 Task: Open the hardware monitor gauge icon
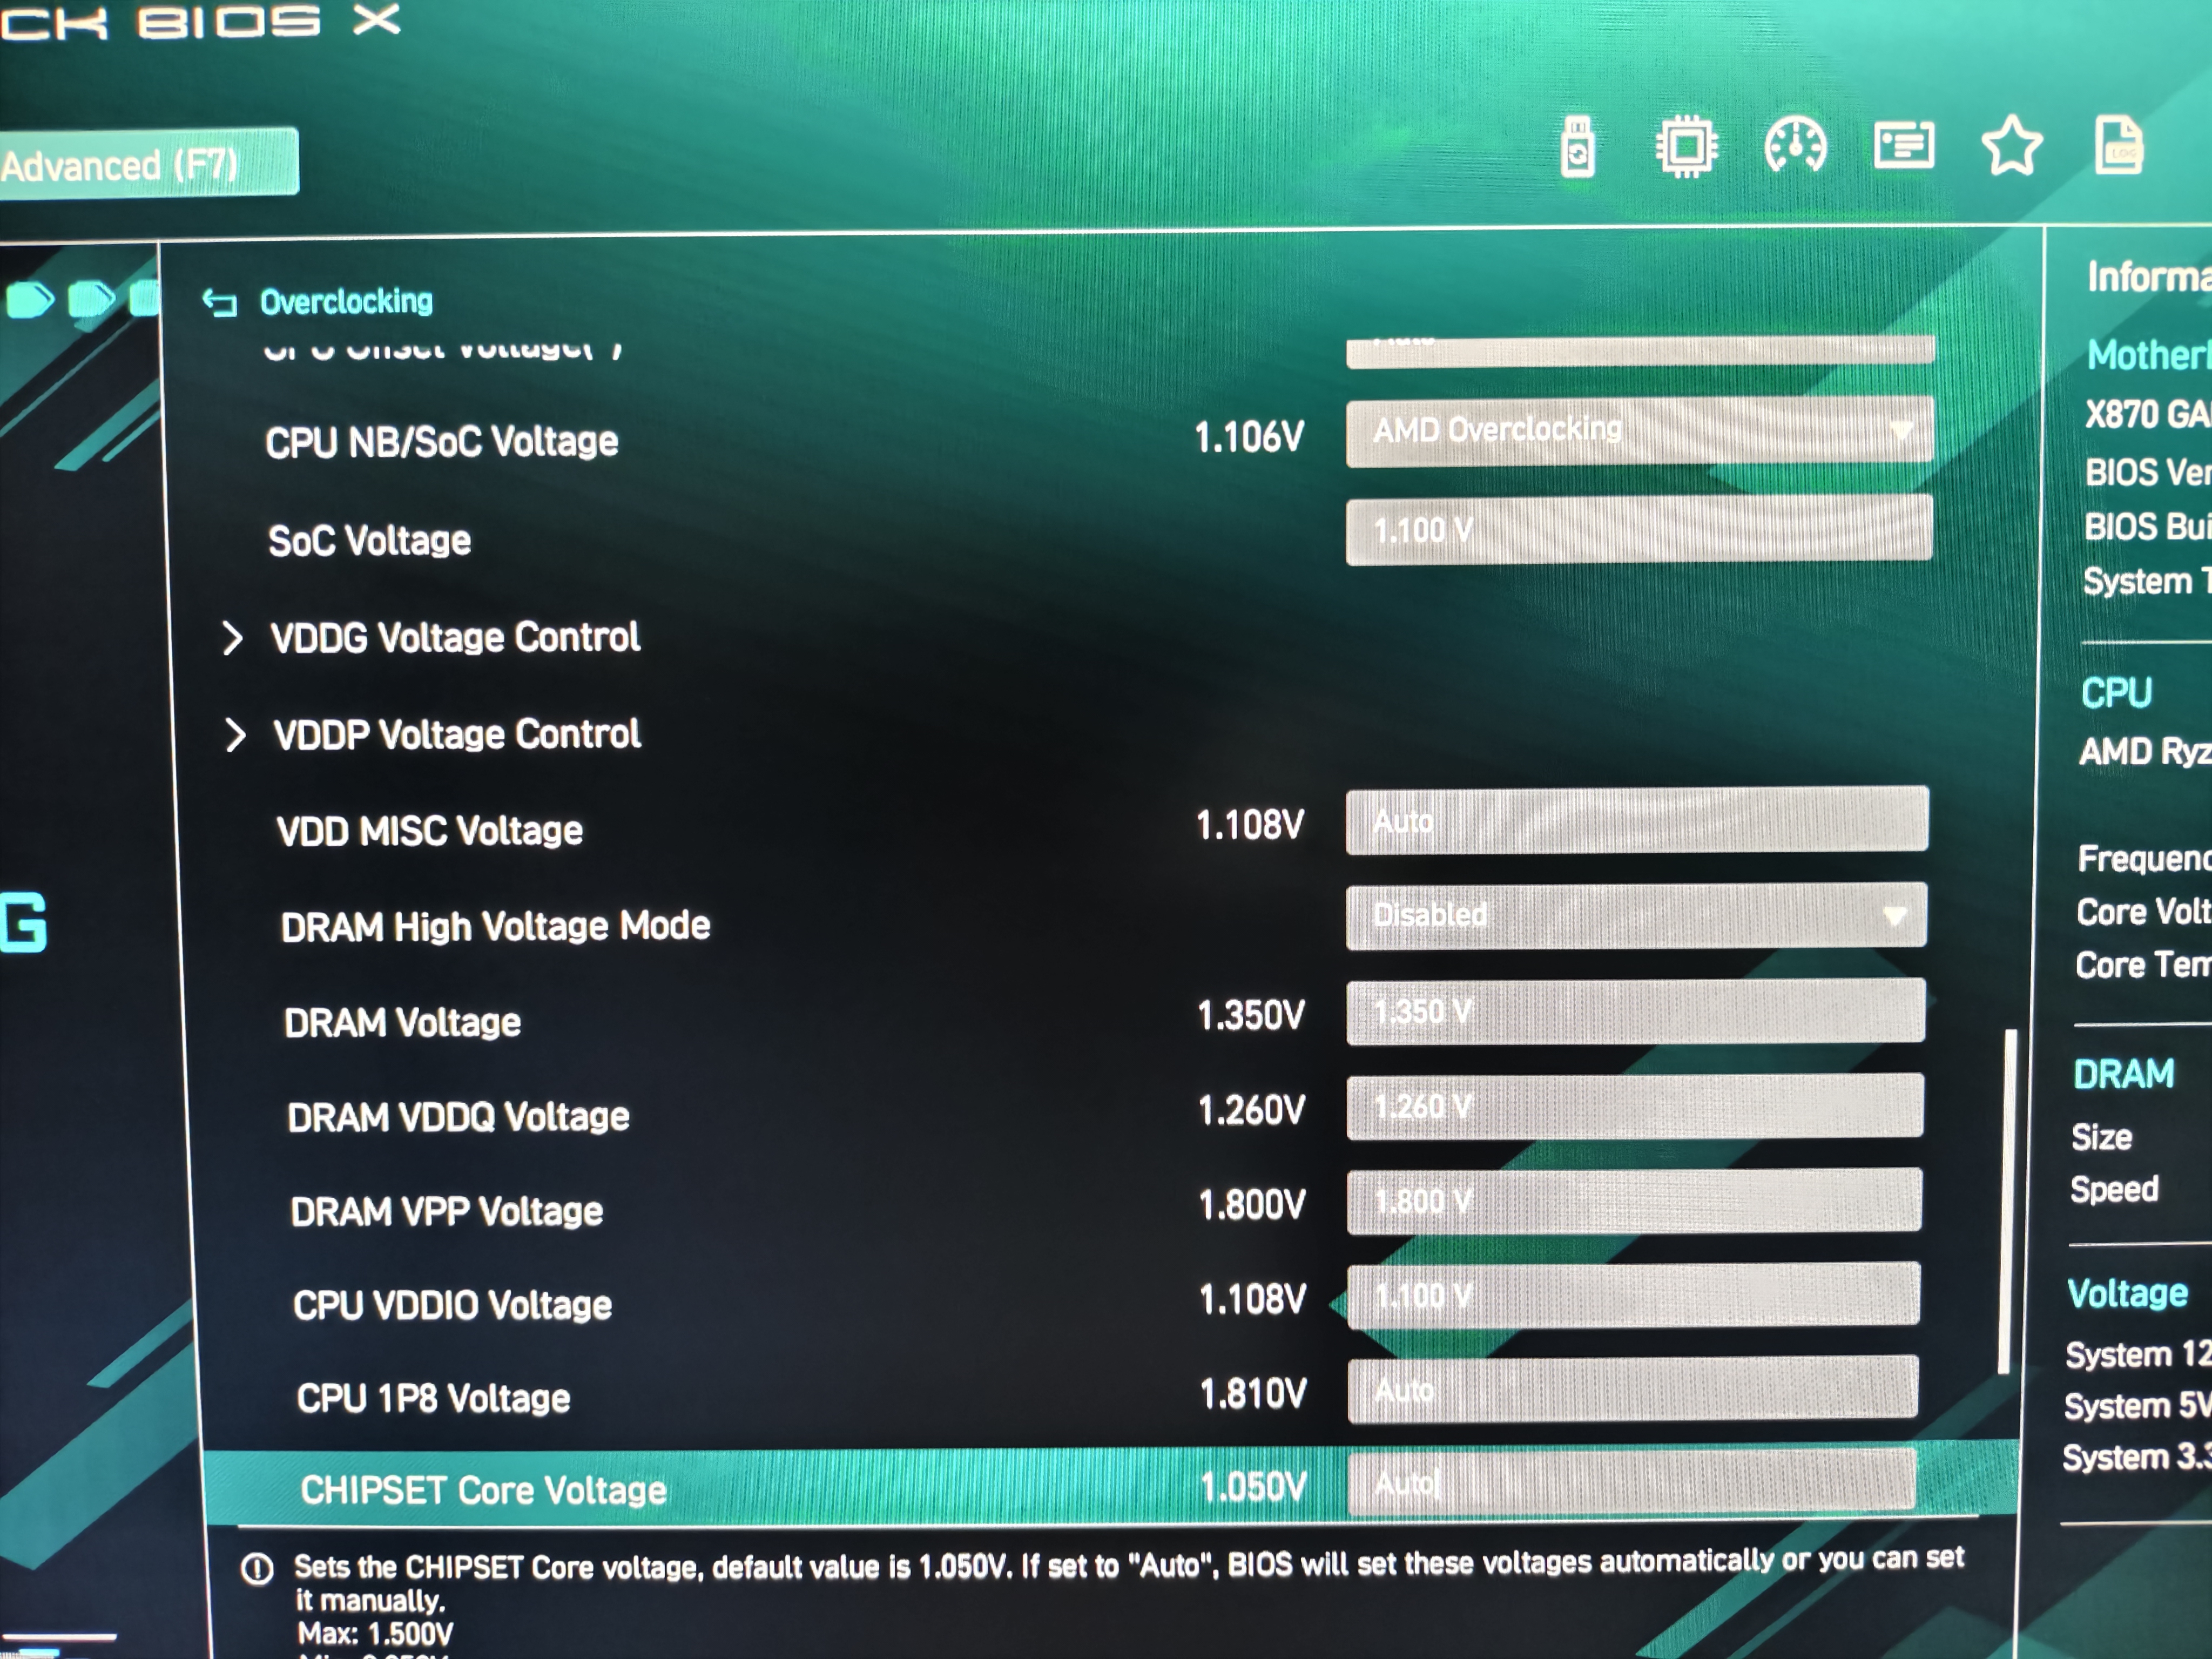[1795, 147]
